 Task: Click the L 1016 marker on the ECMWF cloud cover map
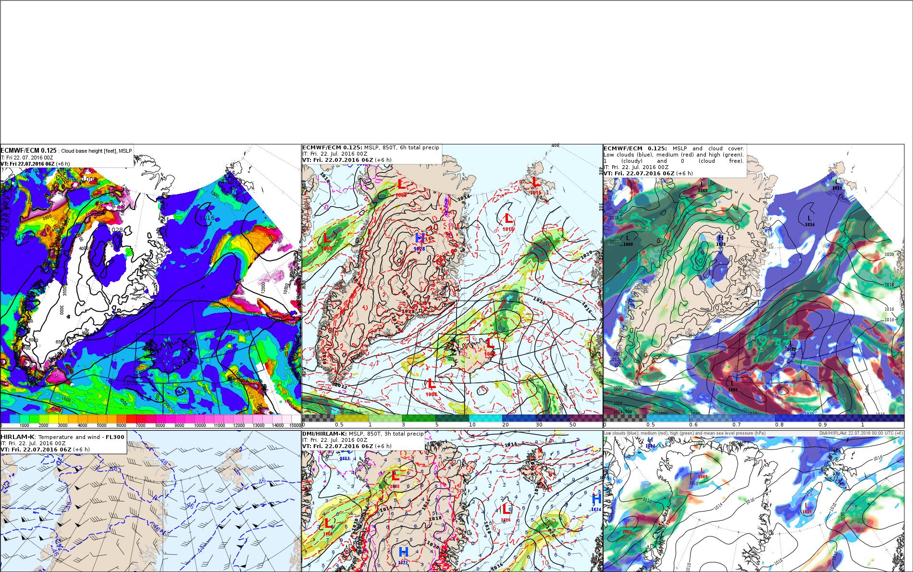(x=810, y=221)
